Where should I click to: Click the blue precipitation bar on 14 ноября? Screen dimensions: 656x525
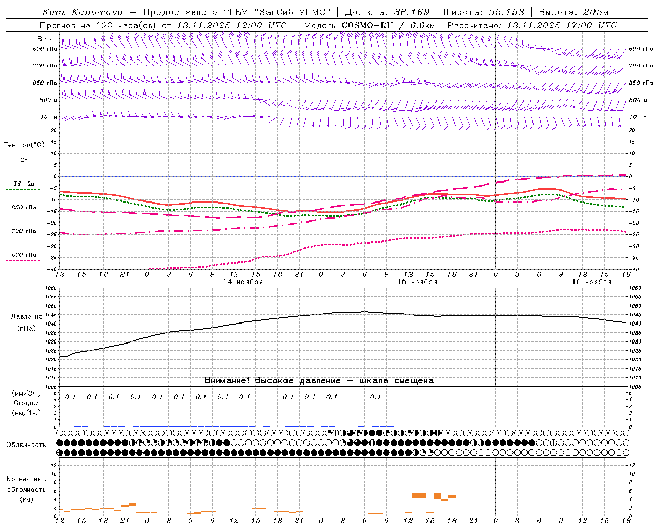[205, 426]
